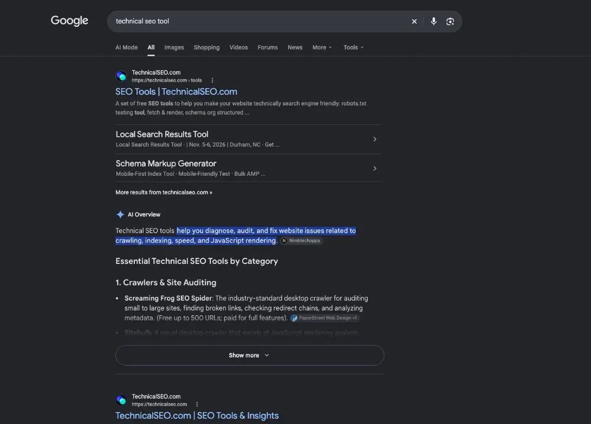Click the AI Overview label
Screen dimensions: 591x424
tap(144, 215)
